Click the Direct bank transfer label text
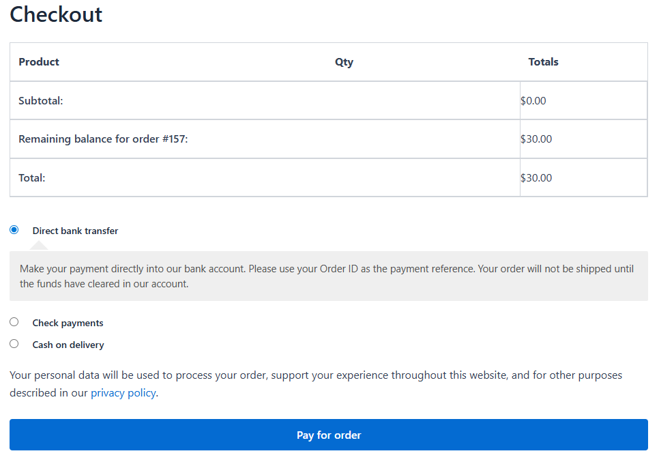Viewport: 659px width, 462px height. click(75, 230)
